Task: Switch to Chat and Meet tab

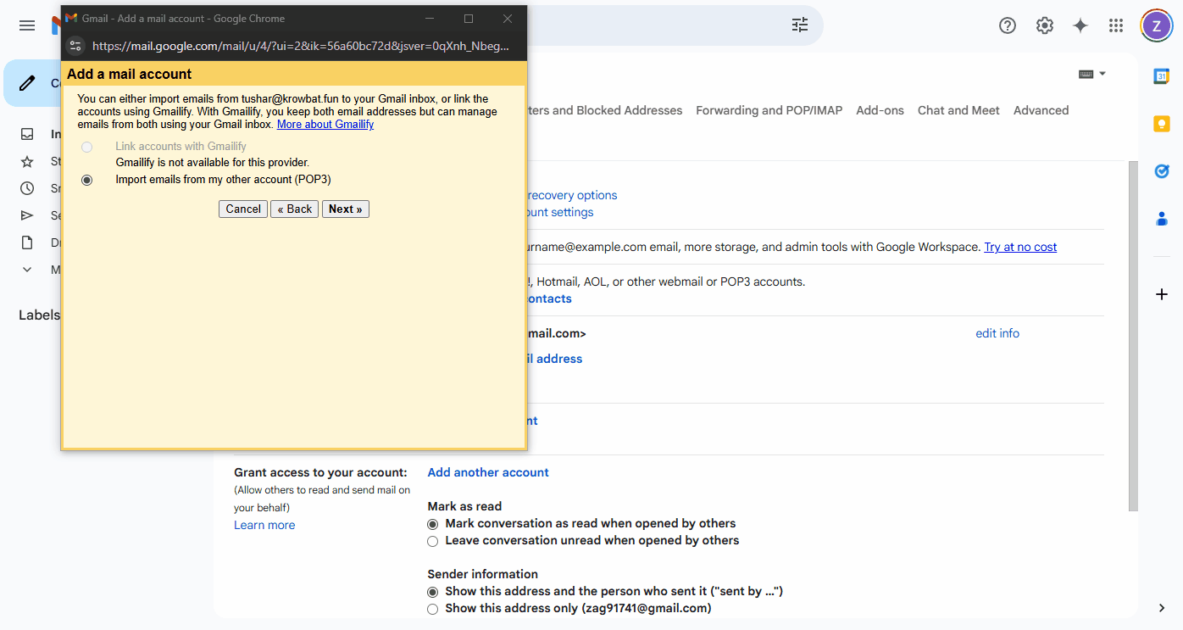Action: click(x=958, y=110)
